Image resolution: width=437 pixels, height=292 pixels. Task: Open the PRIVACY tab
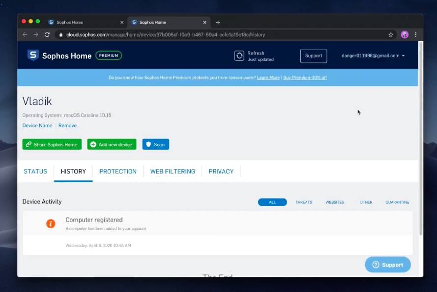[221, 171]
